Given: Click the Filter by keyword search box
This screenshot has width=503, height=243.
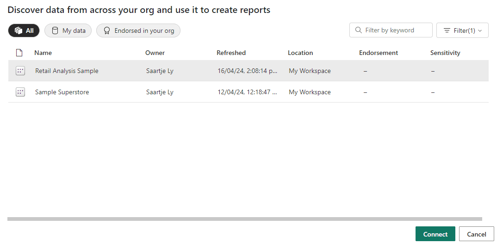Looking at the screenshot, I should (391, 30).
